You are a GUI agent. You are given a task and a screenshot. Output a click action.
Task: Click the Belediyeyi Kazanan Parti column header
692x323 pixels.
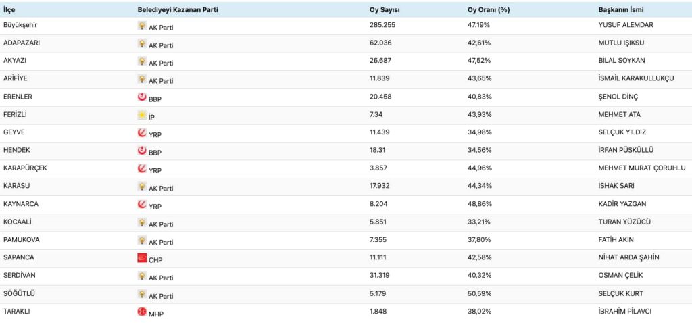pos(178,9)
